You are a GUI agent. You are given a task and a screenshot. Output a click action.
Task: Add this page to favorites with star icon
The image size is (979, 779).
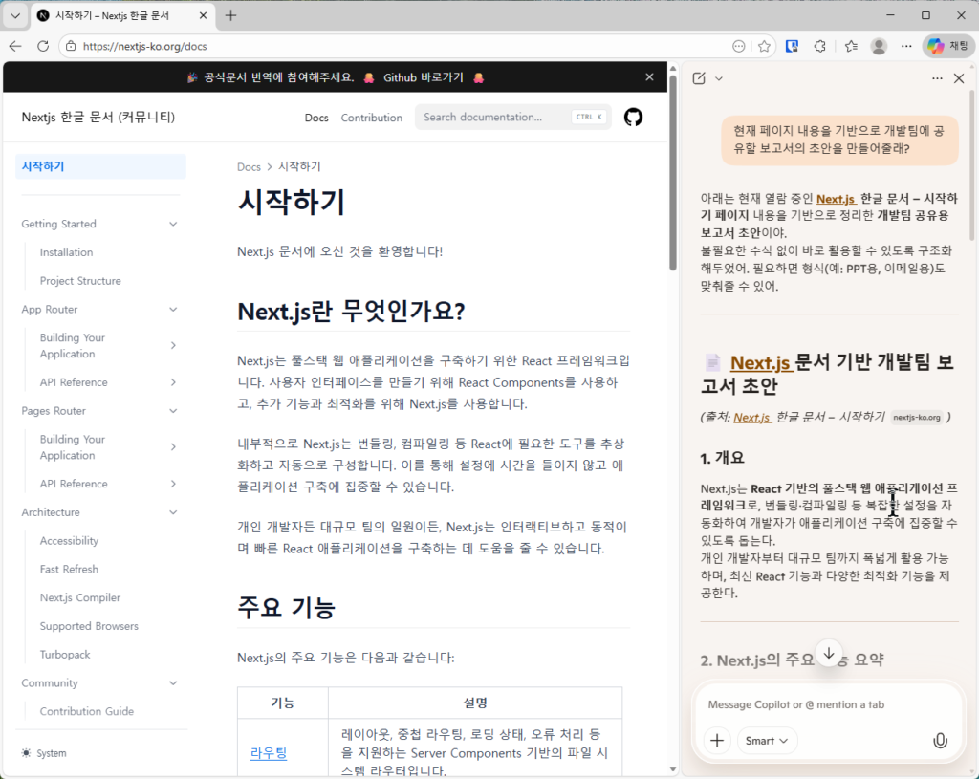(x=764, y=46)
